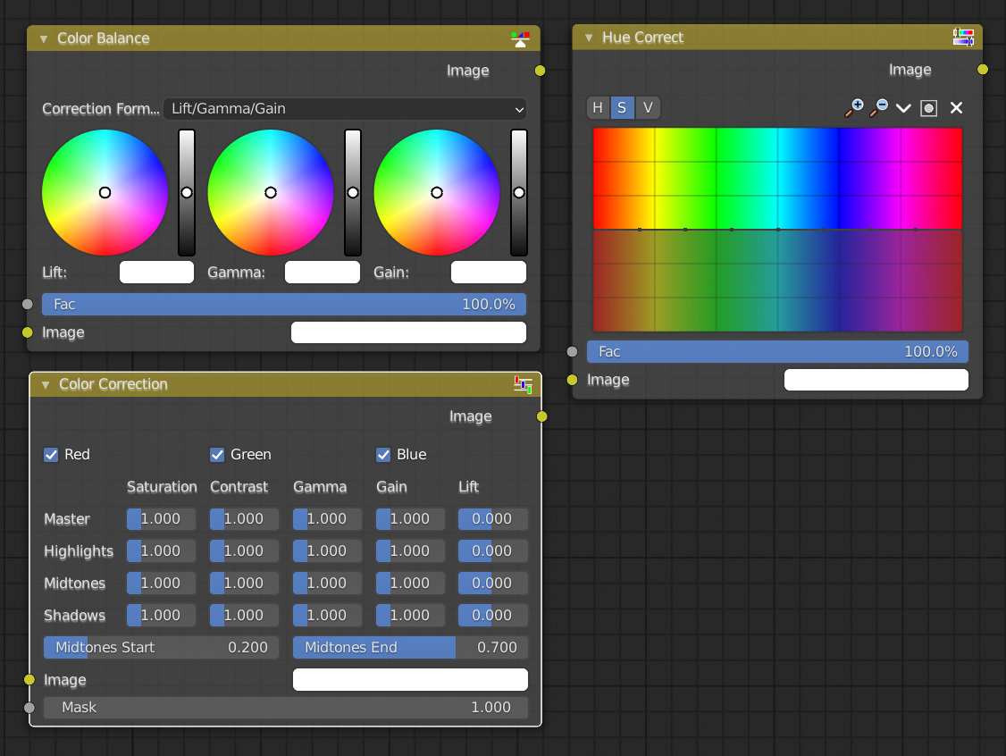Click the Midtones Gamma field

click(x=327, y=583)
